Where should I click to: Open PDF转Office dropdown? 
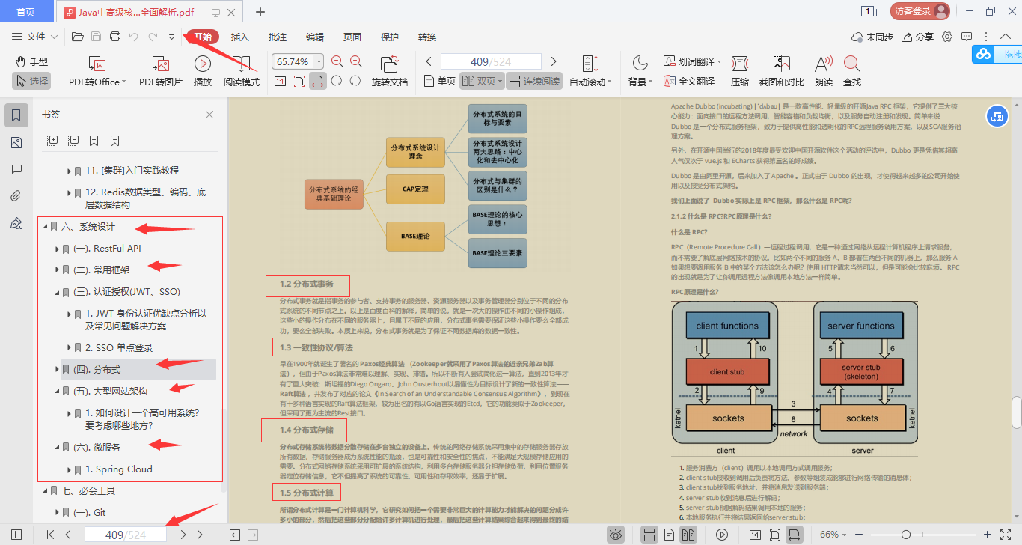click(x=97, y=72)
